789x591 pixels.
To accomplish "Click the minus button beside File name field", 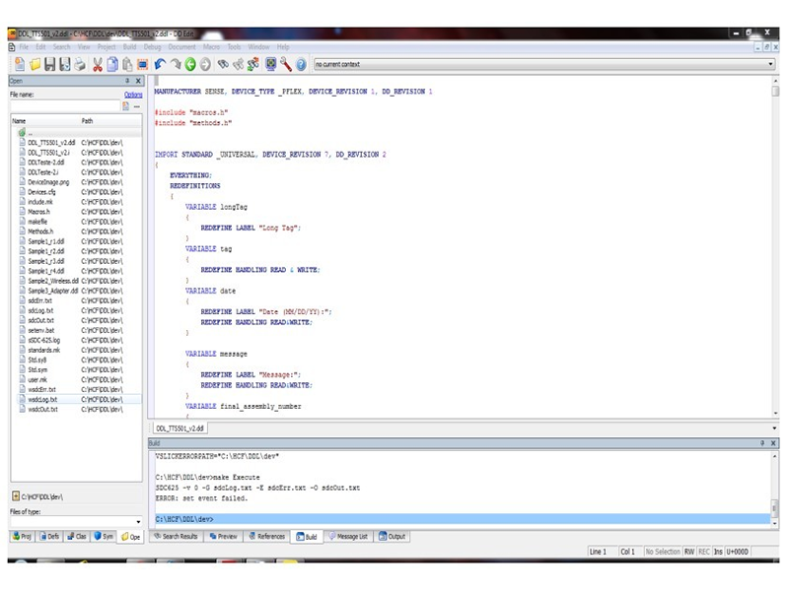I will pos(137,106).
